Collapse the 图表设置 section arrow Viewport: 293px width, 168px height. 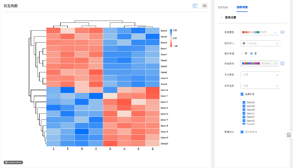222,17
